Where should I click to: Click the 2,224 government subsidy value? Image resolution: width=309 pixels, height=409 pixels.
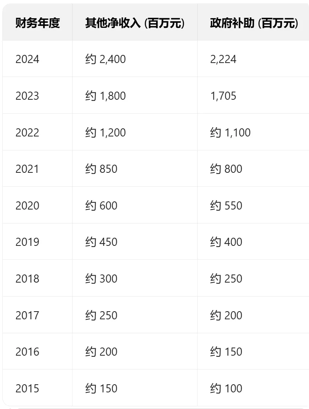click(x=223, y=59)
